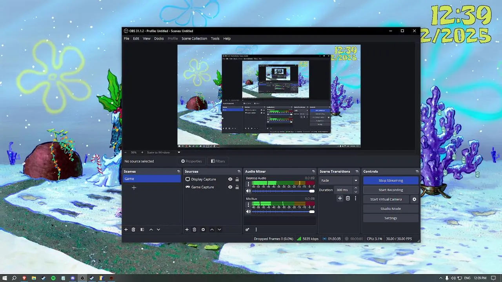The height and width of the screenshot is (282, 502).
Task: Open system tray volume icon
Action: coord(453,278)
